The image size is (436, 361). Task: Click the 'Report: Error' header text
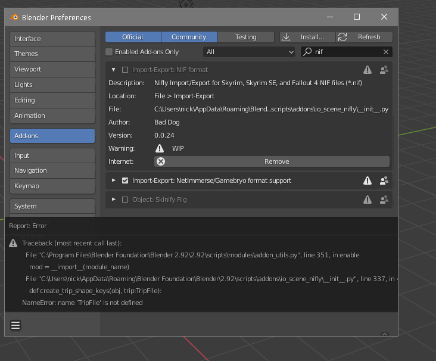pyautogui.click(x=28, y=226)
